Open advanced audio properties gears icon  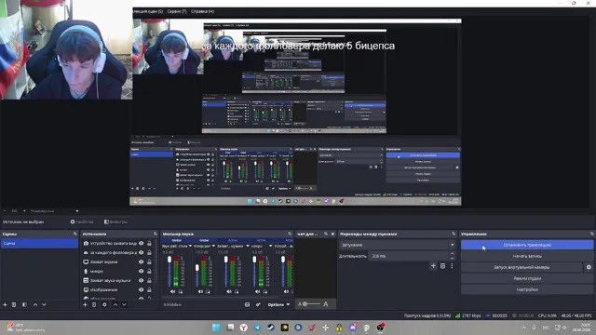point(258,304)
